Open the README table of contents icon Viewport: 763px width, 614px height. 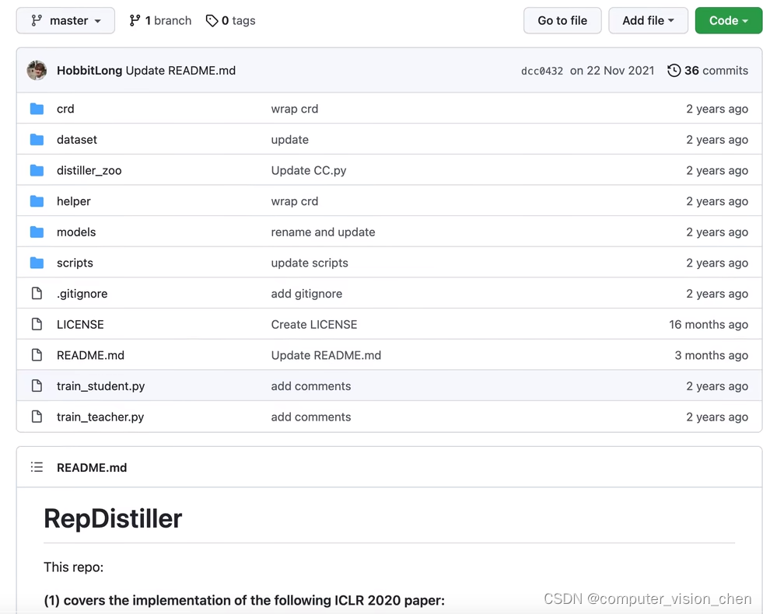click(x=37, y=467)
